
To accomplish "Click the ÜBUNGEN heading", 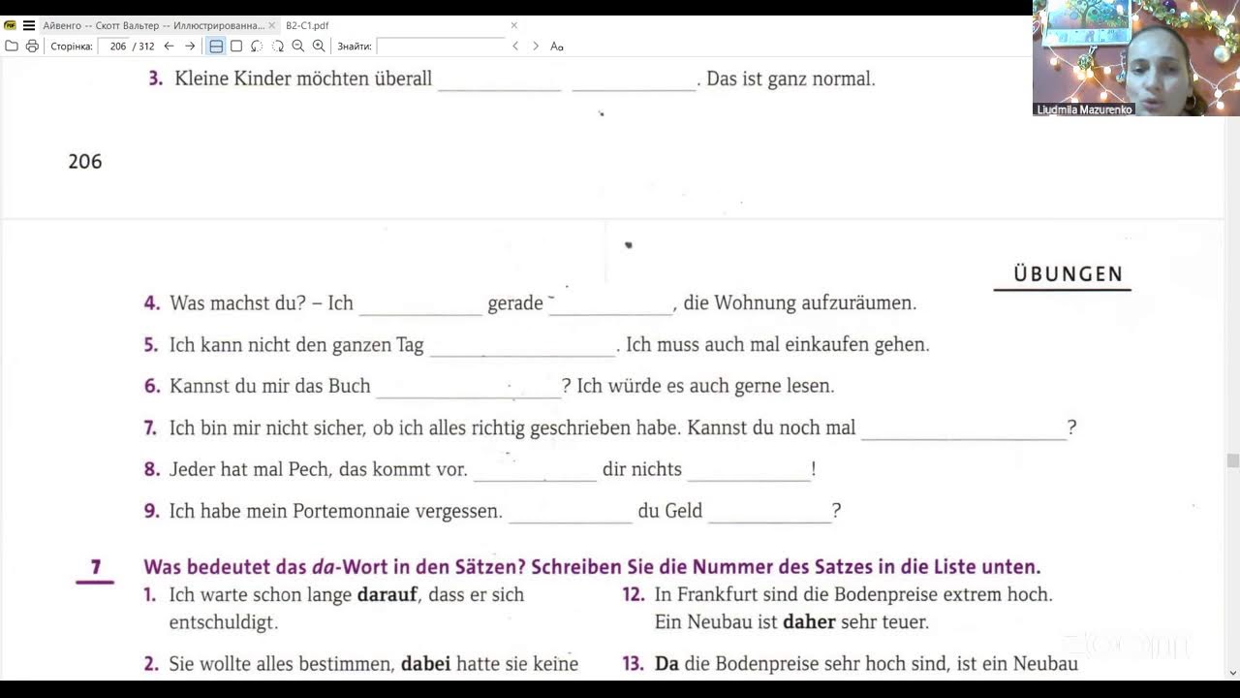I will 1068,274.
